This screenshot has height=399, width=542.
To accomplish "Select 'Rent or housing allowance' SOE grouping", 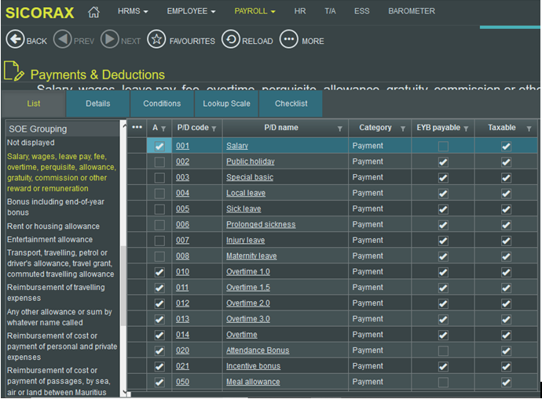I will point(53,227).
